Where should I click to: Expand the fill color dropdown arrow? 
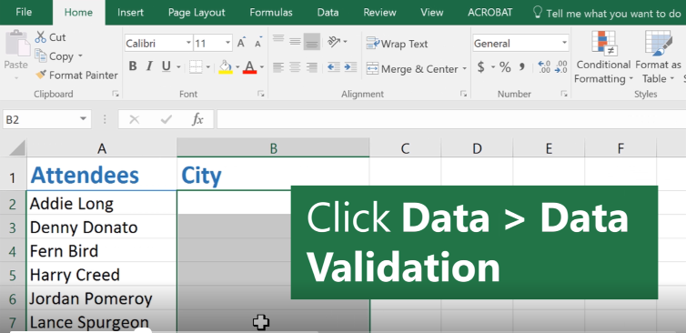(x=237, y=67)
